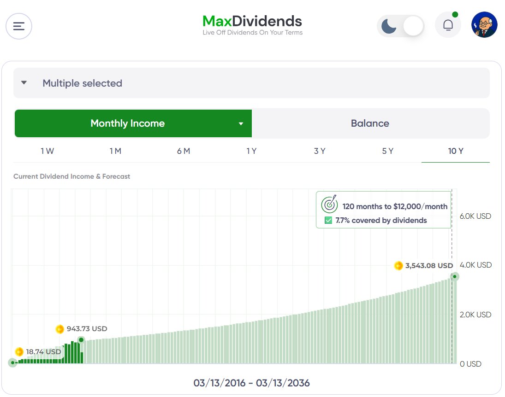This screenshot has width=505, height=397.
Task: Click the 943.73 USD value label
Action: point(87,329)
